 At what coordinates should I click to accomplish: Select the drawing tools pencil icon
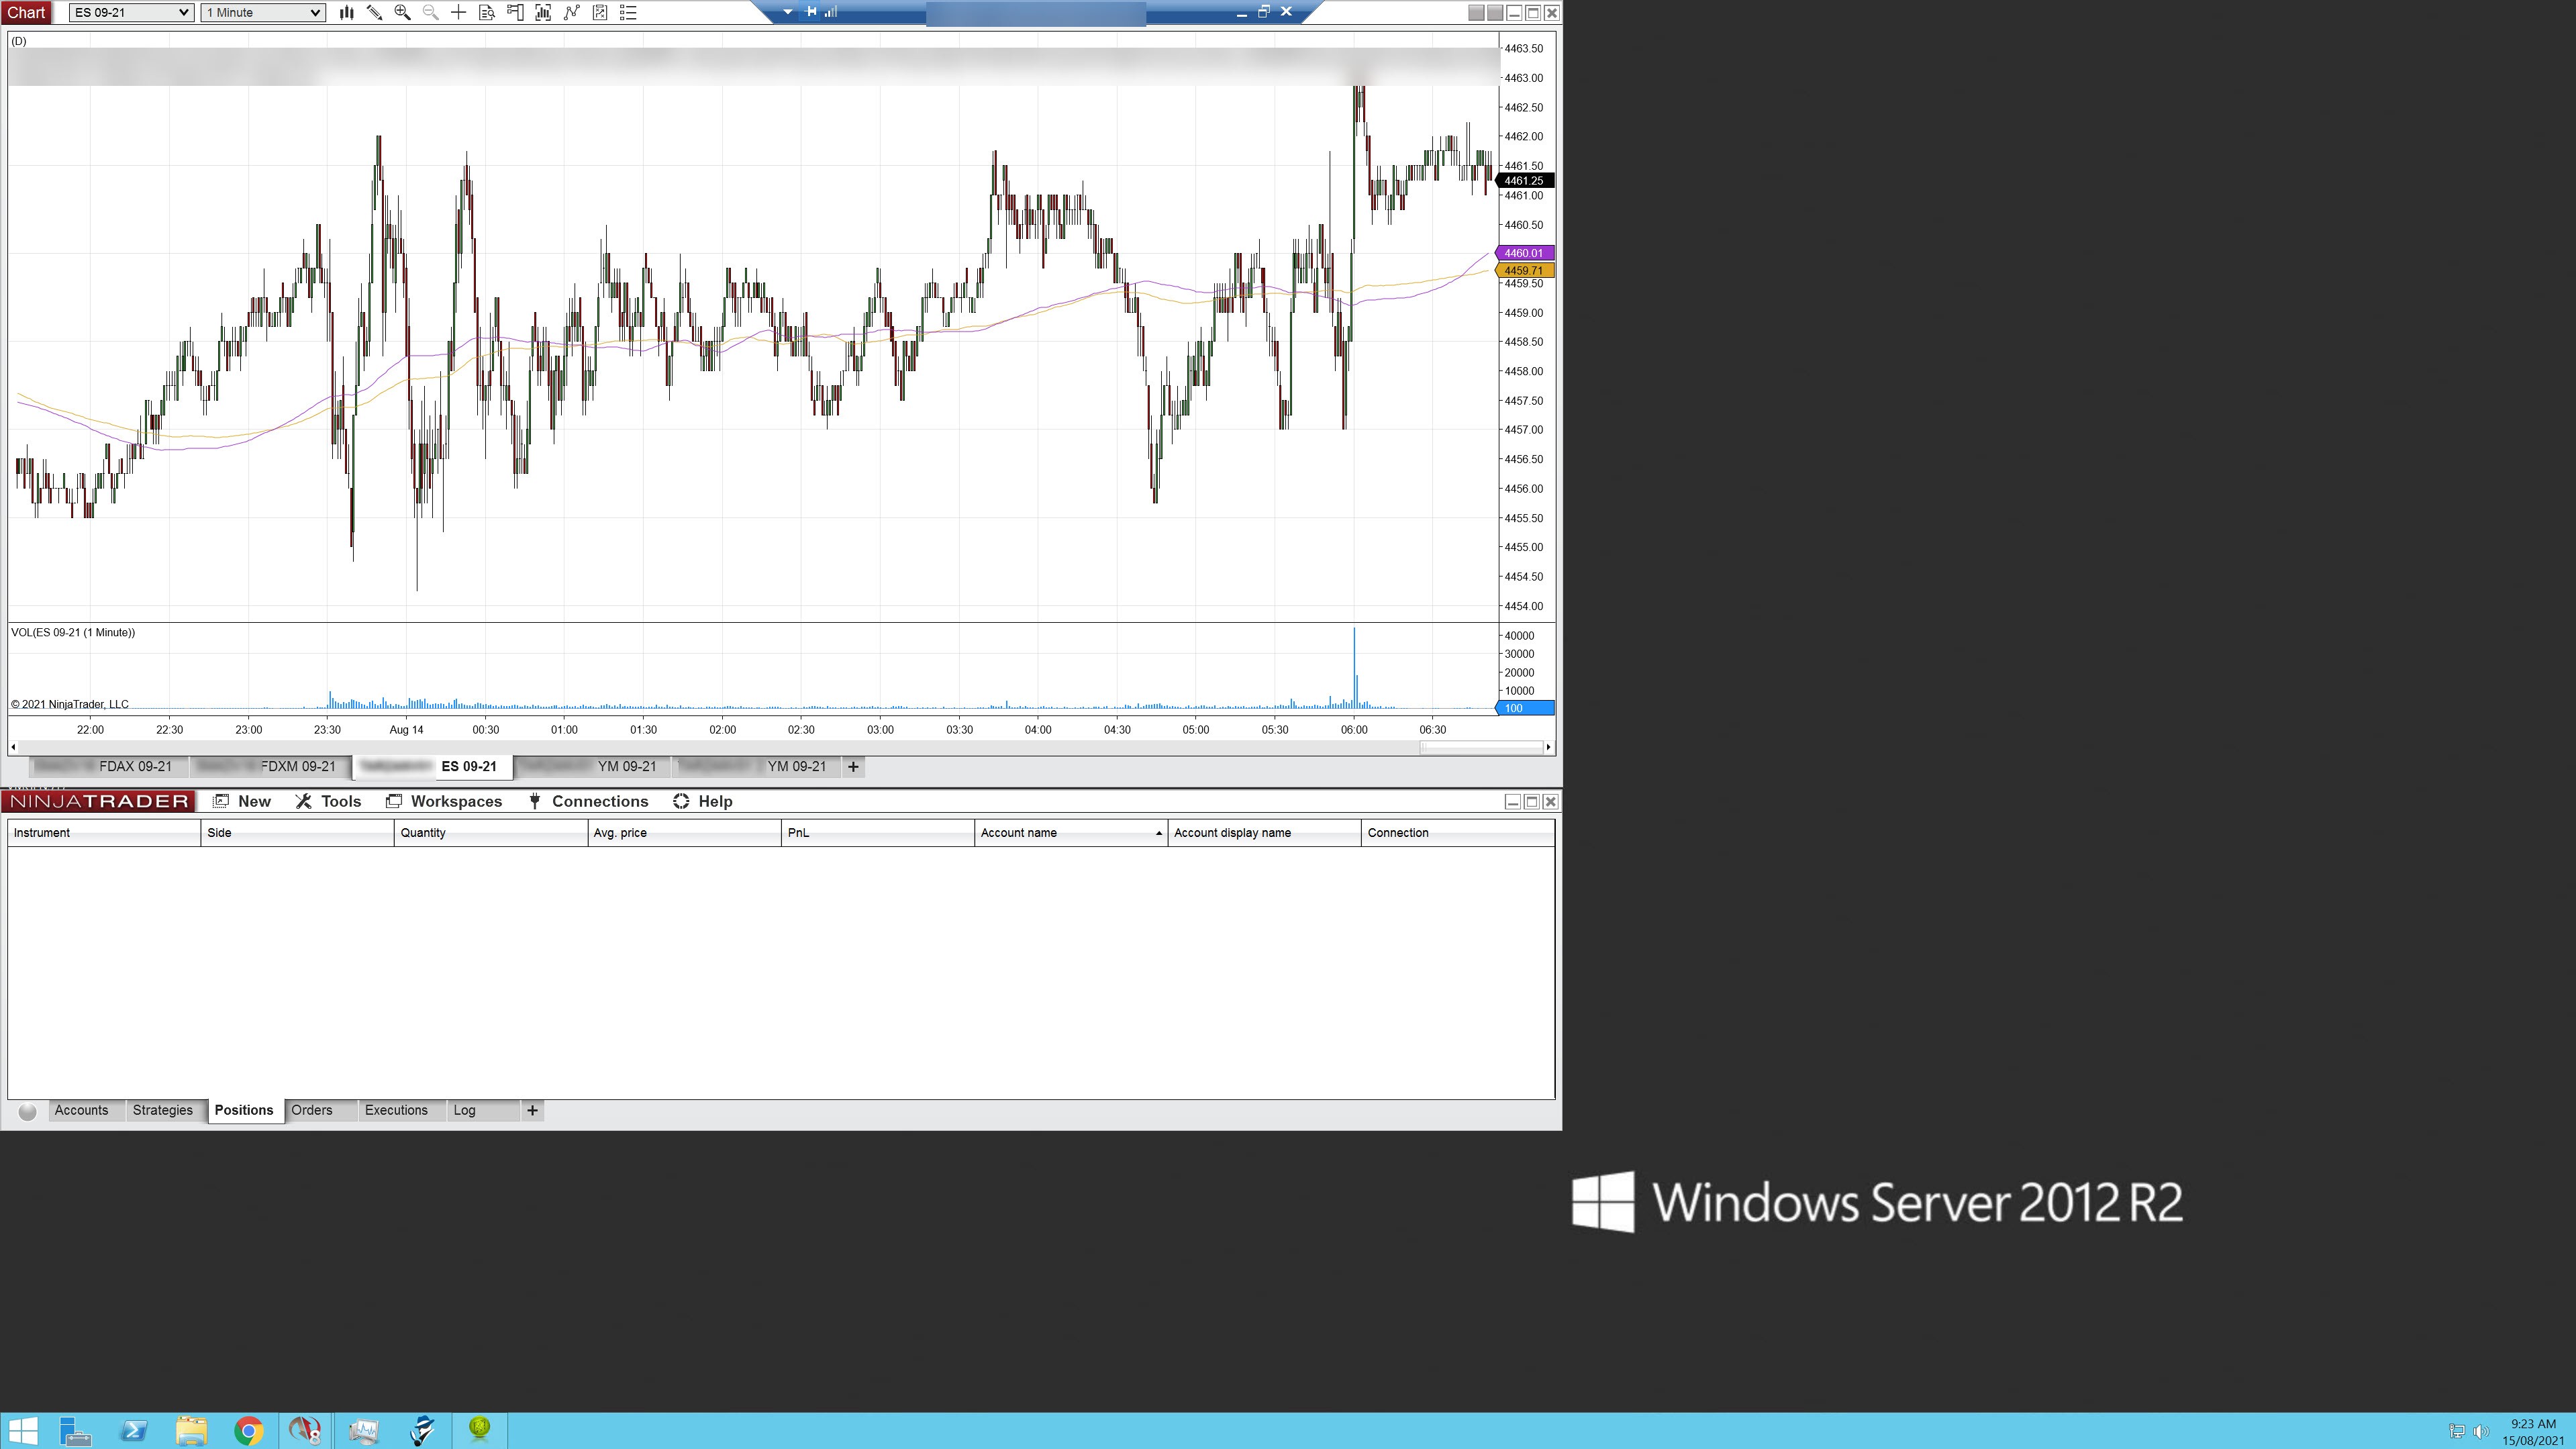click(374, 13)
